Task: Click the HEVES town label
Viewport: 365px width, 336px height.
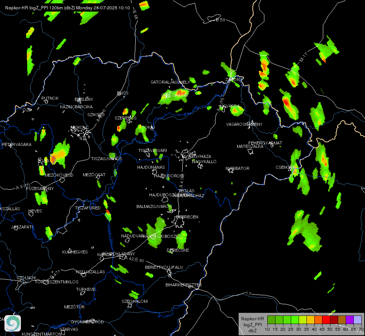Action: (x=35, y=211)
